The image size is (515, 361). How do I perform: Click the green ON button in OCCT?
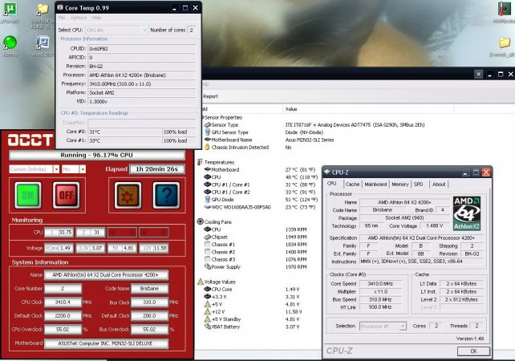pyautogui.click(x=28, y=196)
